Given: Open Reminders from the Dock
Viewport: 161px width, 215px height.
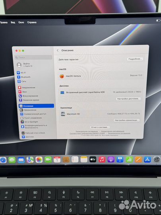Looking at the screenshot, I should click(x=75, y=160).
